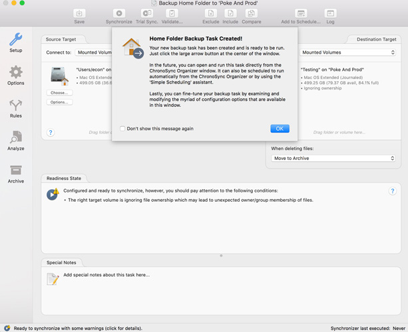Check Don't show this message again
Screen dimensions: 408x332
(x=122, y=129)
